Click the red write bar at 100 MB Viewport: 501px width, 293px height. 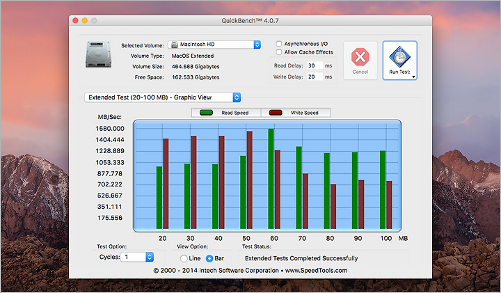point(389,205)
